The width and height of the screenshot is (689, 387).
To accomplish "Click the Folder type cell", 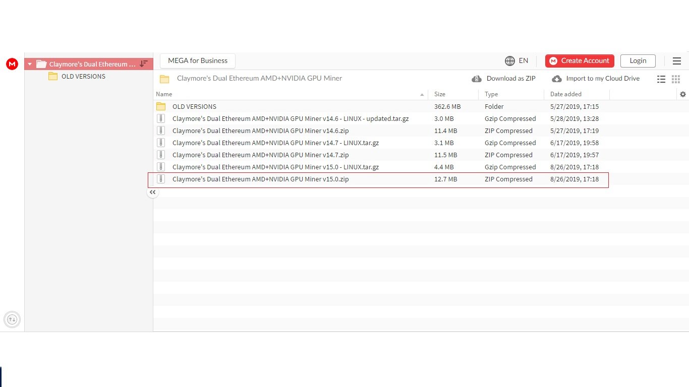I will point(494,106).
